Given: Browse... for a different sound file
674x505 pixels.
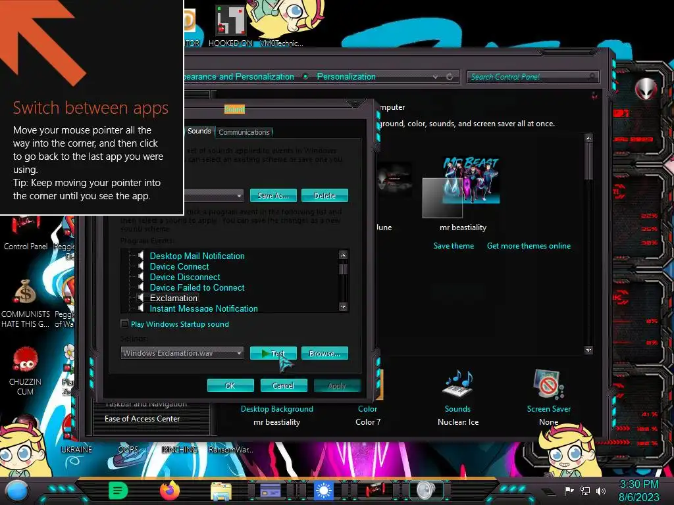Looking at the screenshot, I should point(324,353).
